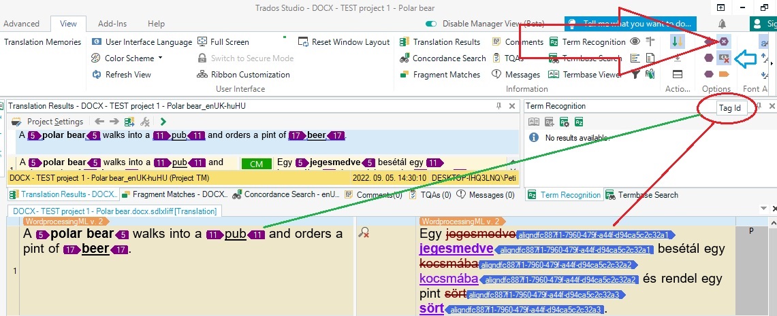Open the Comments window from Information group
This screenshot has height=316, width=777.
pyautogui.click(x=518, y=42)
